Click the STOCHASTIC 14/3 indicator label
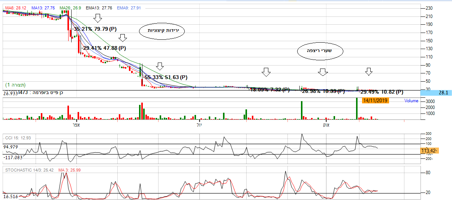The height and width of the screenshot is (200, 452). (29, 170)
